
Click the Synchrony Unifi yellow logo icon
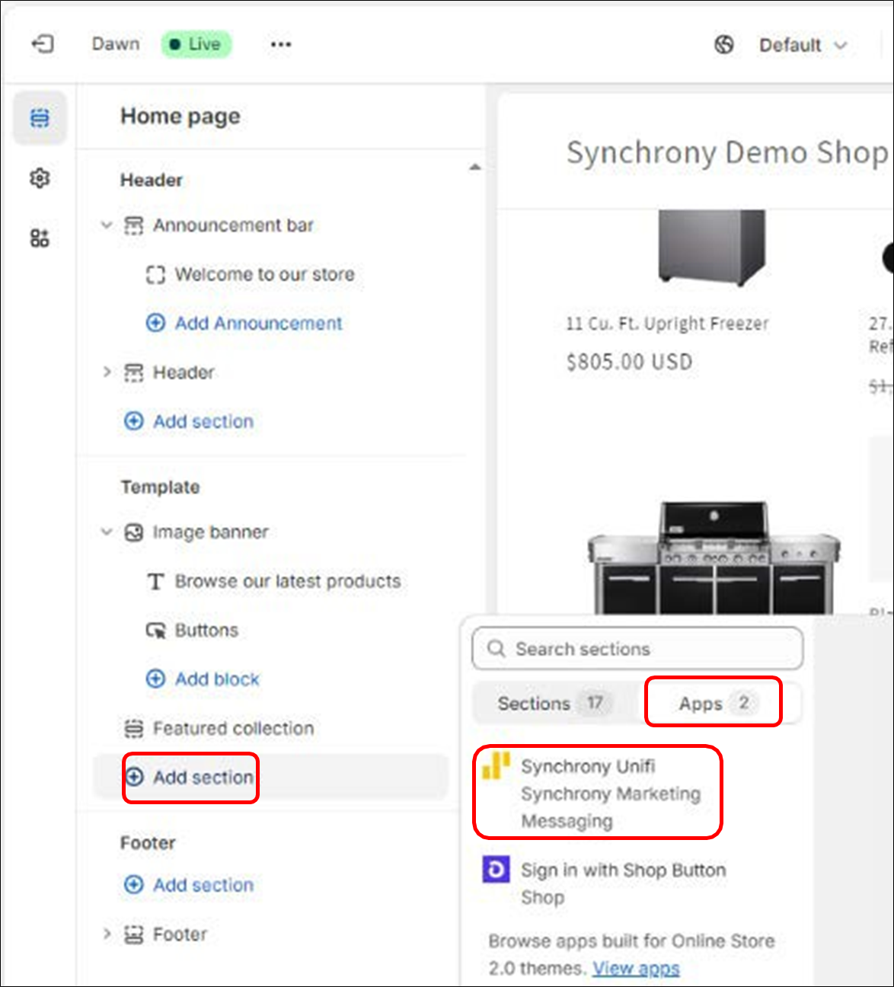(x=496, y=766)
